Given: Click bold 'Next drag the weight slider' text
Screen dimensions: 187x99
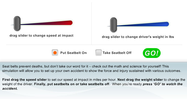Looking at the screenshot, I should tap(140, 80).
